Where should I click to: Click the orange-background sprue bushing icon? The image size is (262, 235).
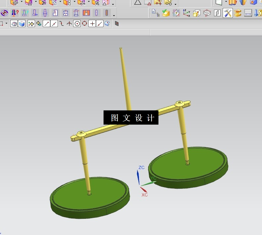pos(86,13)
